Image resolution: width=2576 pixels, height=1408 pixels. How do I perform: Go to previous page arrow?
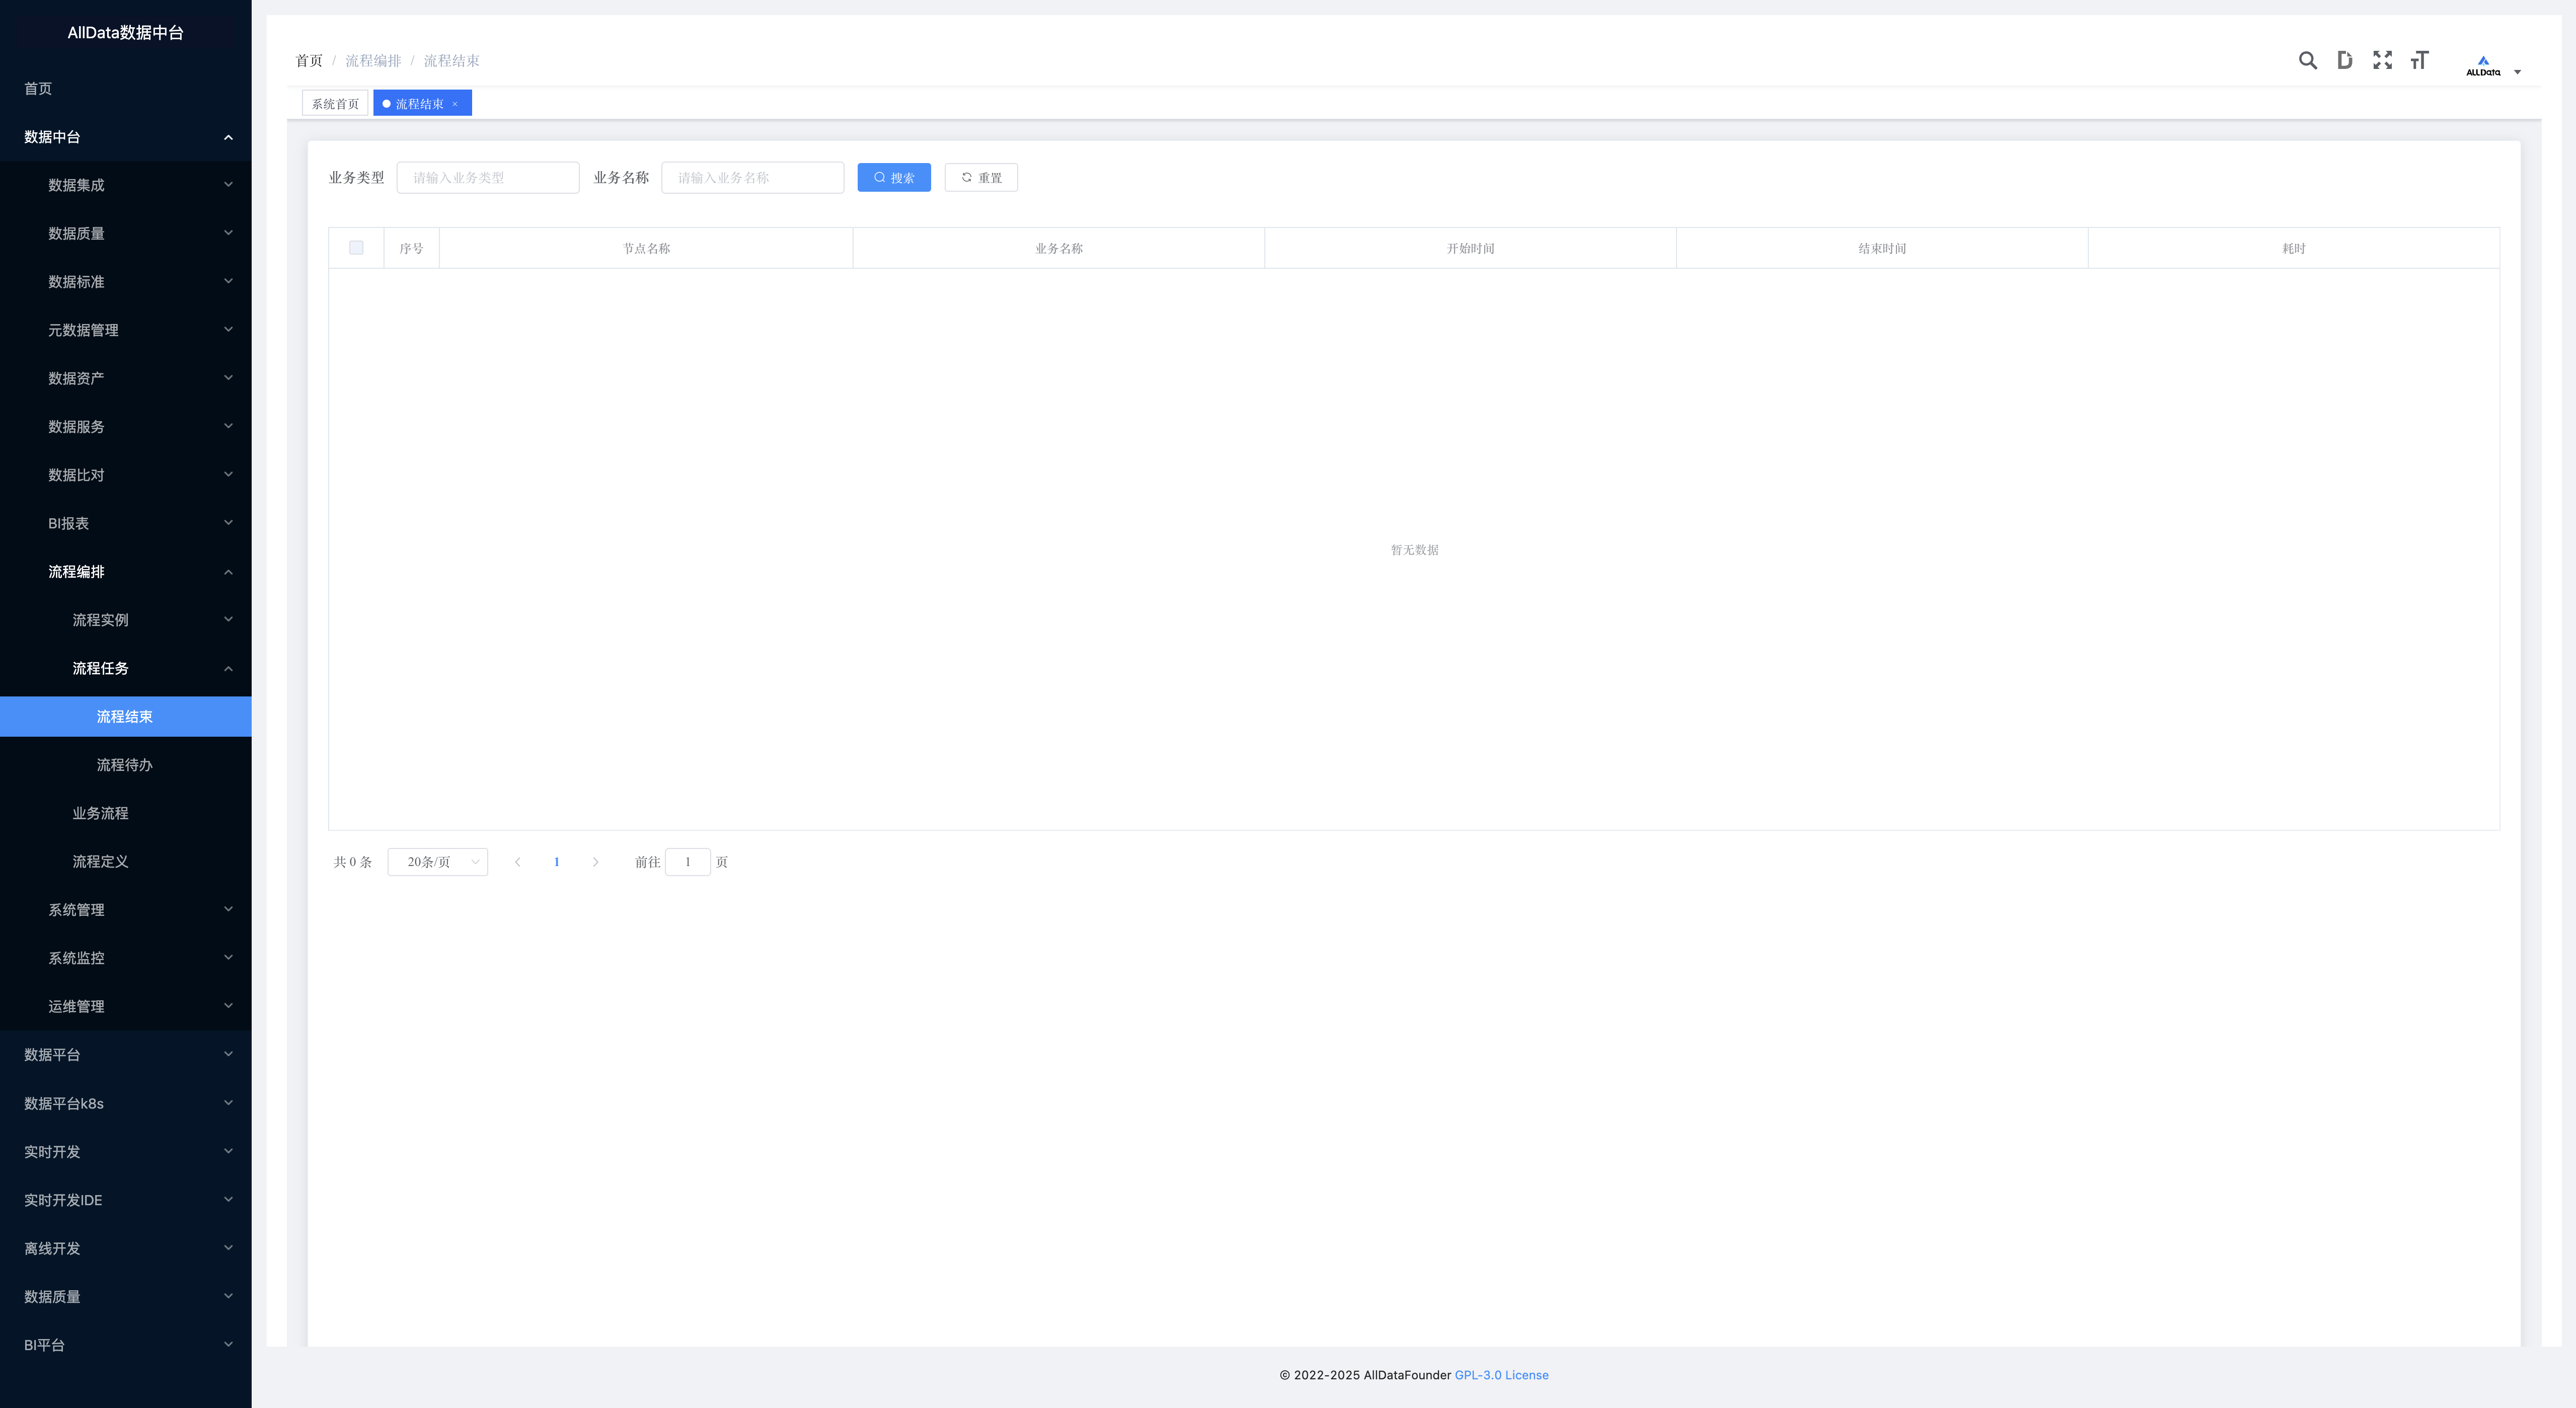(x=517, y=862)
